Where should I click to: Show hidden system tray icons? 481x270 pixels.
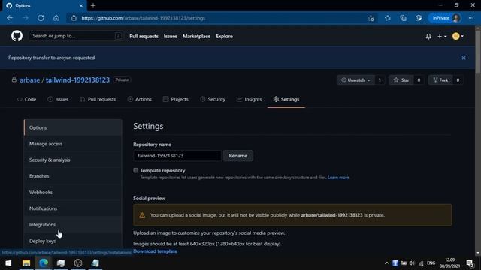click(386, 263)
